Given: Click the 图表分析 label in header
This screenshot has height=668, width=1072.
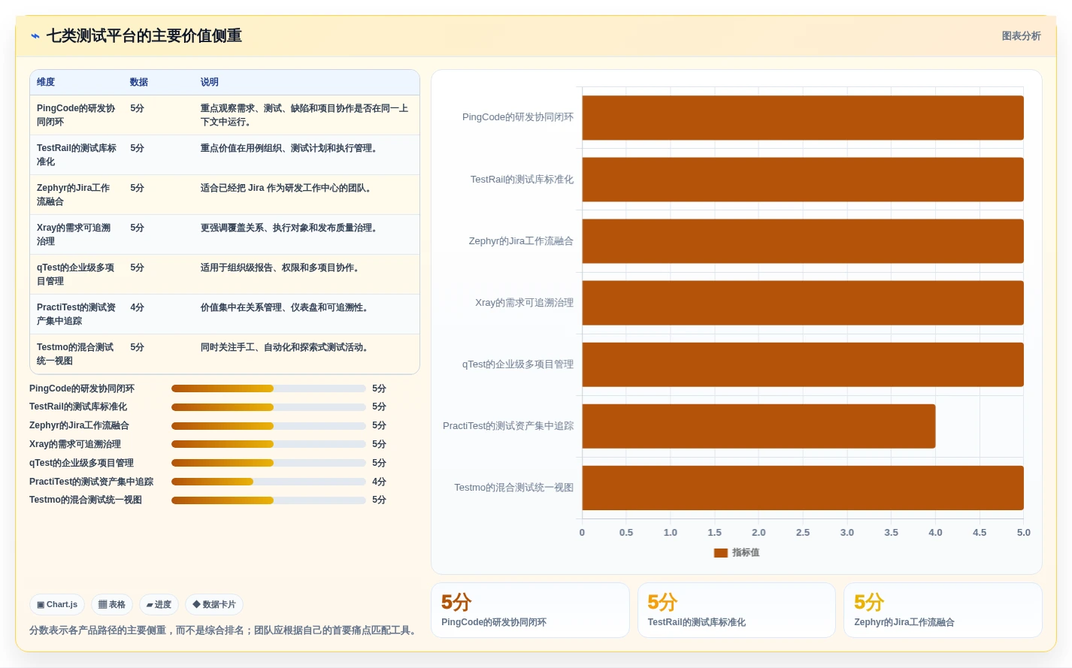Looking at the screenshot, I should [1021, 36].
